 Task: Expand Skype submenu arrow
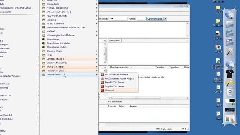pos(97,55)
